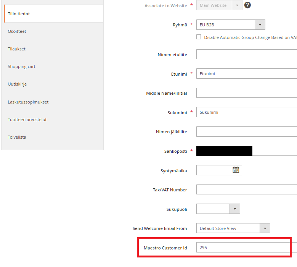Enable Disable Automatic Group Change checkbox
The height and width of the screenshot is (267, 297).
tap(199, 37)
